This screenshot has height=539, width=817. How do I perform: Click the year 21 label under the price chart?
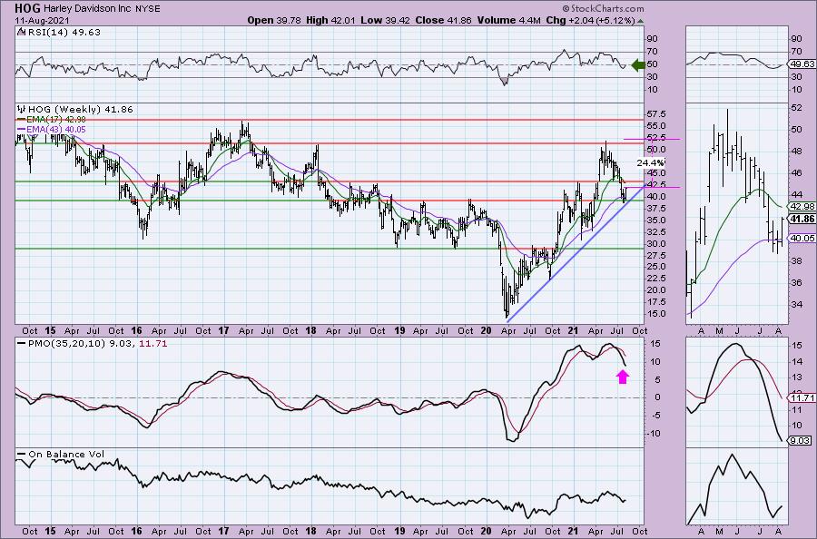pyautogui.click(x=573, y=330)
